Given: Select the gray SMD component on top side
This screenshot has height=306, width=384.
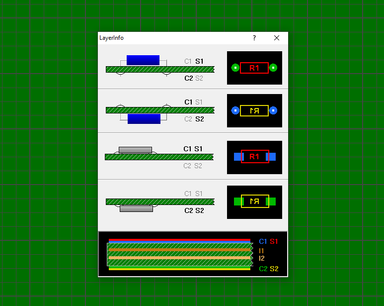Looking at the screenshot, I should coord(135,150).
